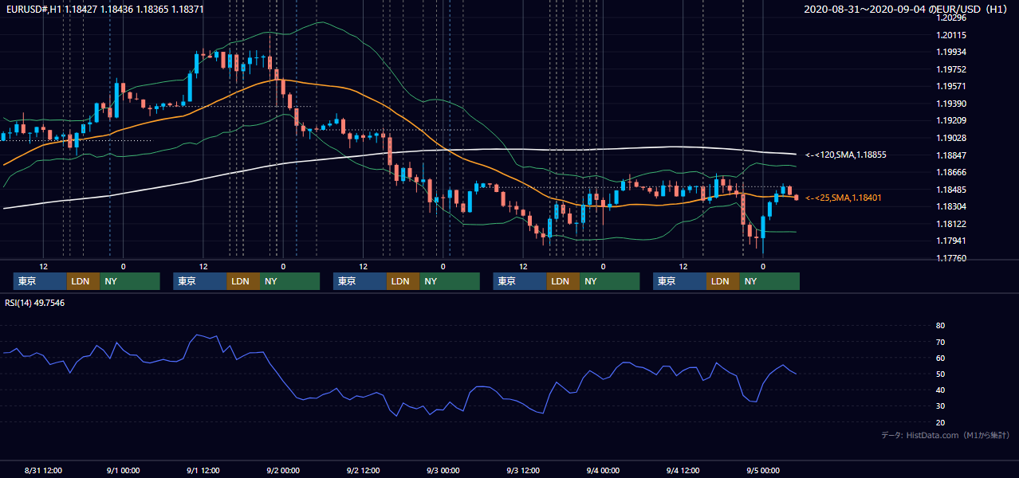Select the 2020-08-31～2020-09-04 EUR/USD (H1) title
This screenshot has width=1019, height=478.
(907, 9)
